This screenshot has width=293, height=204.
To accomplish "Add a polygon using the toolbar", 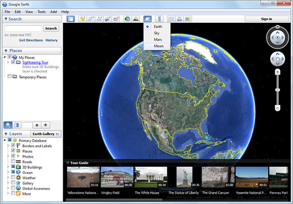I will point(91,19).
